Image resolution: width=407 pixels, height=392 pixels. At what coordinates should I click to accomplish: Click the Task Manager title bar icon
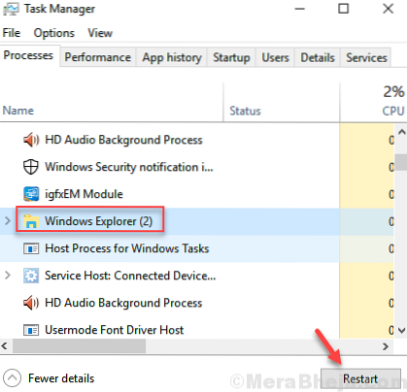click(x=11, y=9)
